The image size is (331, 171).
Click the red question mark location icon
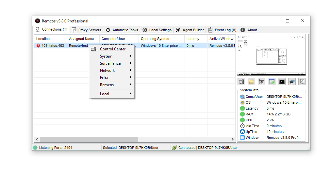tap(38, 46)
